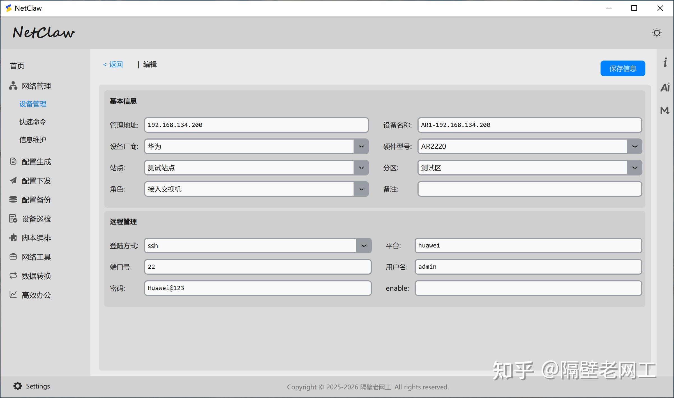Select the AR2220 model combo box
This screenshot has height=398, width=674.
point(530,146)
